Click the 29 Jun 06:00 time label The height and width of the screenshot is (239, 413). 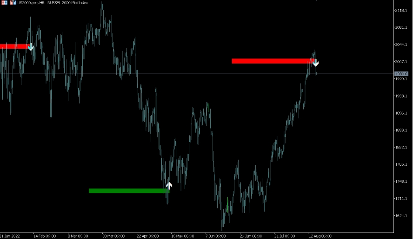pos(251,236)
